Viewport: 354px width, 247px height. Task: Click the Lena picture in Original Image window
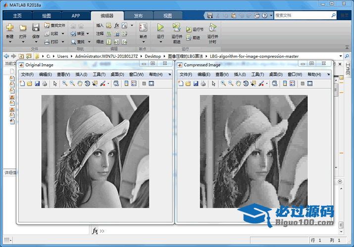95,151
